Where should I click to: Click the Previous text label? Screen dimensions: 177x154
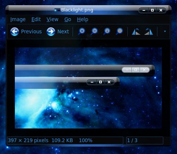point(31,31)
